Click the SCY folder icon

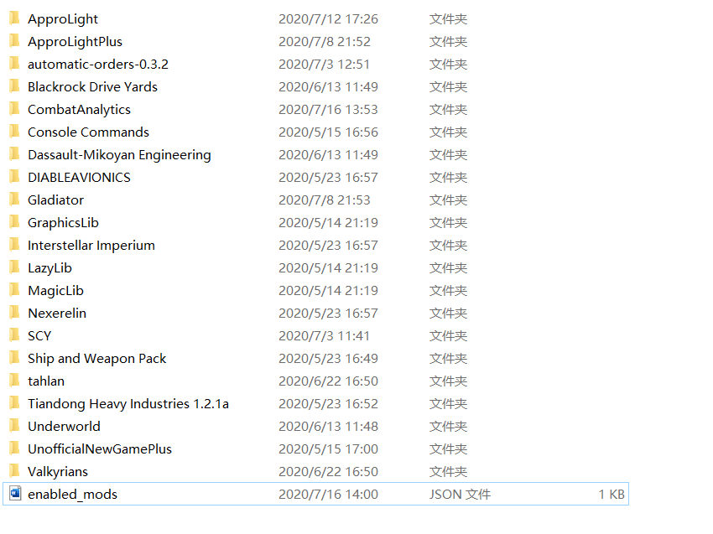point(15,335)
